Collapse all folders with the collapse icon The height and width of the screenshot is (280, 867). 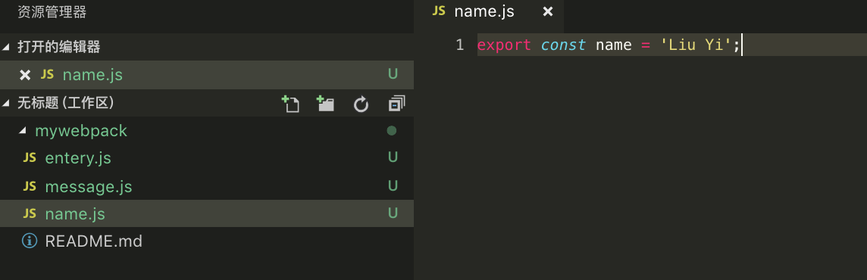tap(396, 104)
